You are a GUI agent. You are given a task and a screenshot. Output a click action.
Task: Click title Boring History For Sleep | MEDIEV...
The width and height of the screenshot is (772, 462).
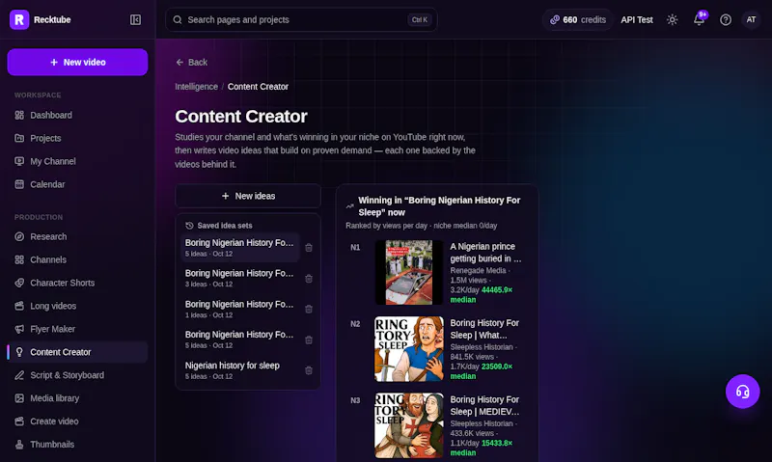pos(484,405)
